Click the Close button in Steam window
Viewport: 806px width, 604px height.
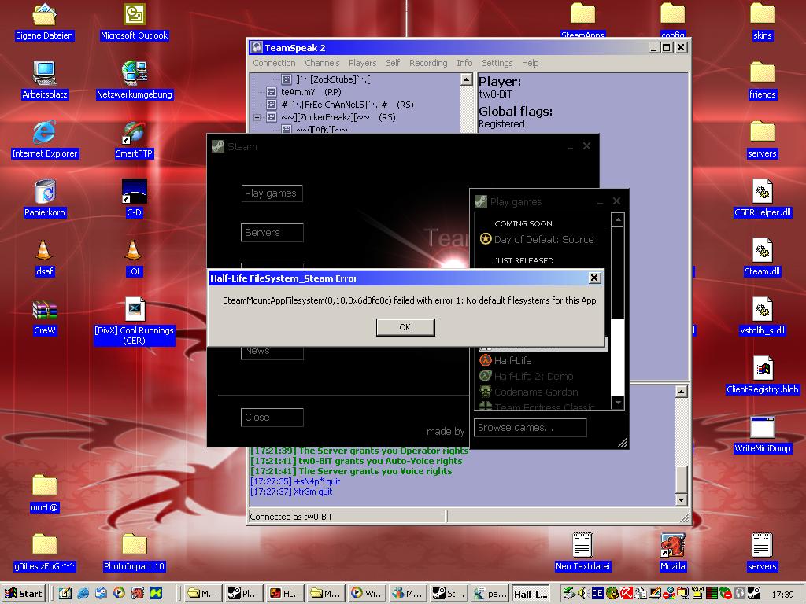point(272,417)
